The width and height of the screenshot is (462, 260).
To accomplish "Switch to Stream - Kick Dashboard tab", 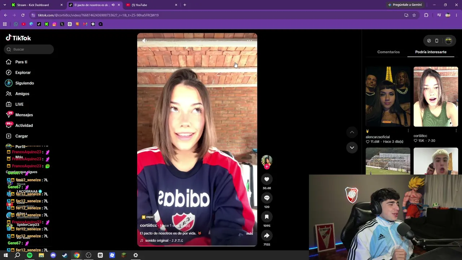I will click(37, 5).
